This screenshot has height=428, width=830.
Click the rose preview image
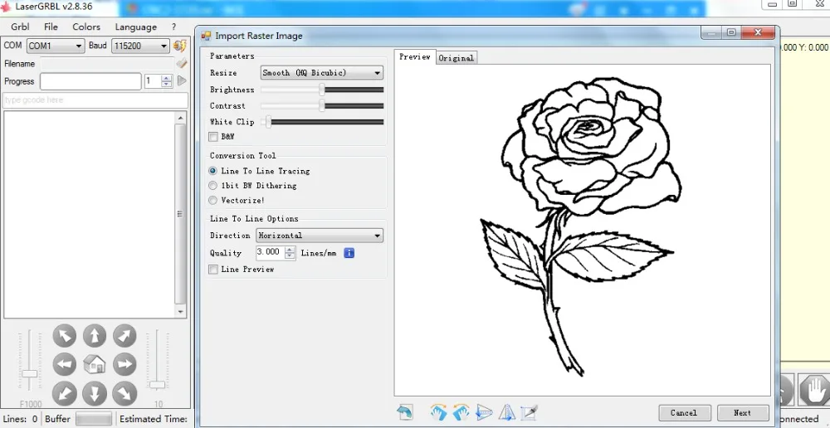tap(581, 227)
